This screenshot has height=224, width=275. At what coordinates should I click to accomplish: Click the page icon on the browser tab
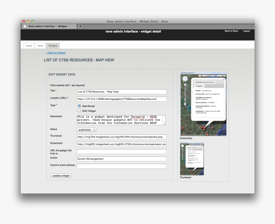coord(25,26)
